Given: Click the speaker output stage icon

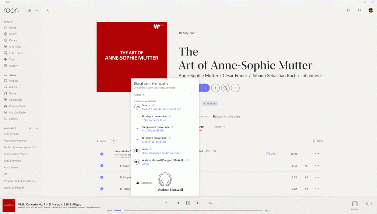Looking at the screenshot, I should coord(137,162).
